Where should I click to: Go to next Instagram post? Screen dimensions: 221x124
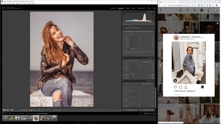pyautogui.click(x=217, y=65)
